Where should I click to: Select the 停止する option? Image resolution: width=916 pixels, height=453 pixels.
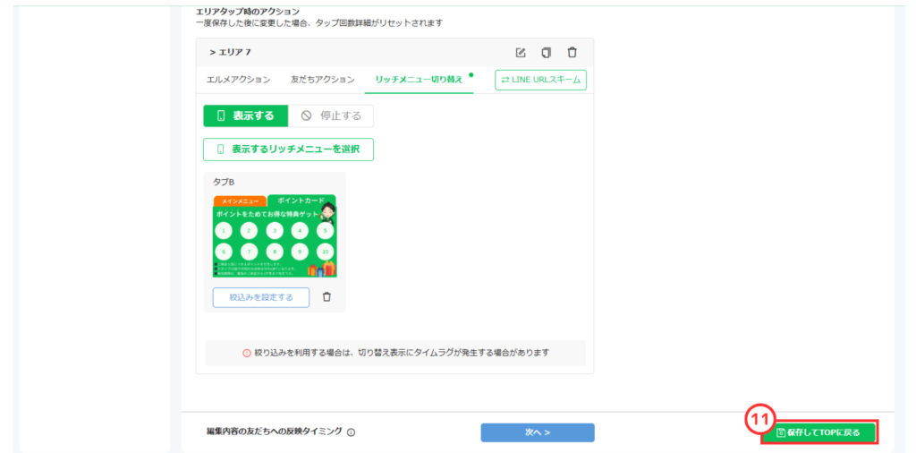coord(332,115)
